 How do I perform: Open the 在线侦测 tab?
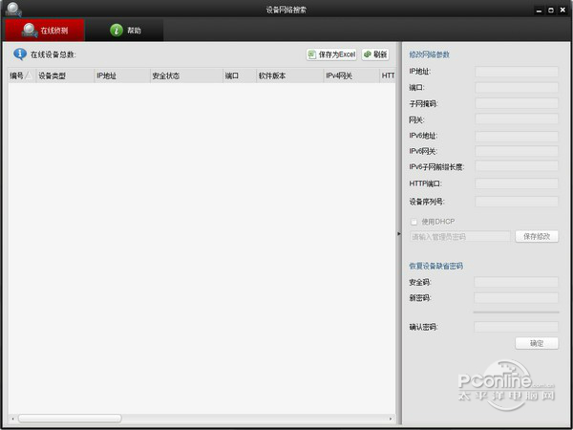click(x=45, y=30)
